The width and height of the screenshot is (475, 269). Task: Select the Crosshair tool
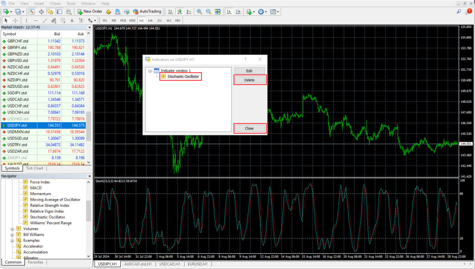(15, 20)
